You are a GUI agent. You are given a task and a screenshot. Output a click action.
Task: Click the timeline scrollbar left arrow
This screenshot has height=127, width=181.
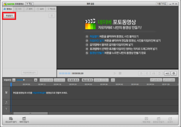coord(11,113)
